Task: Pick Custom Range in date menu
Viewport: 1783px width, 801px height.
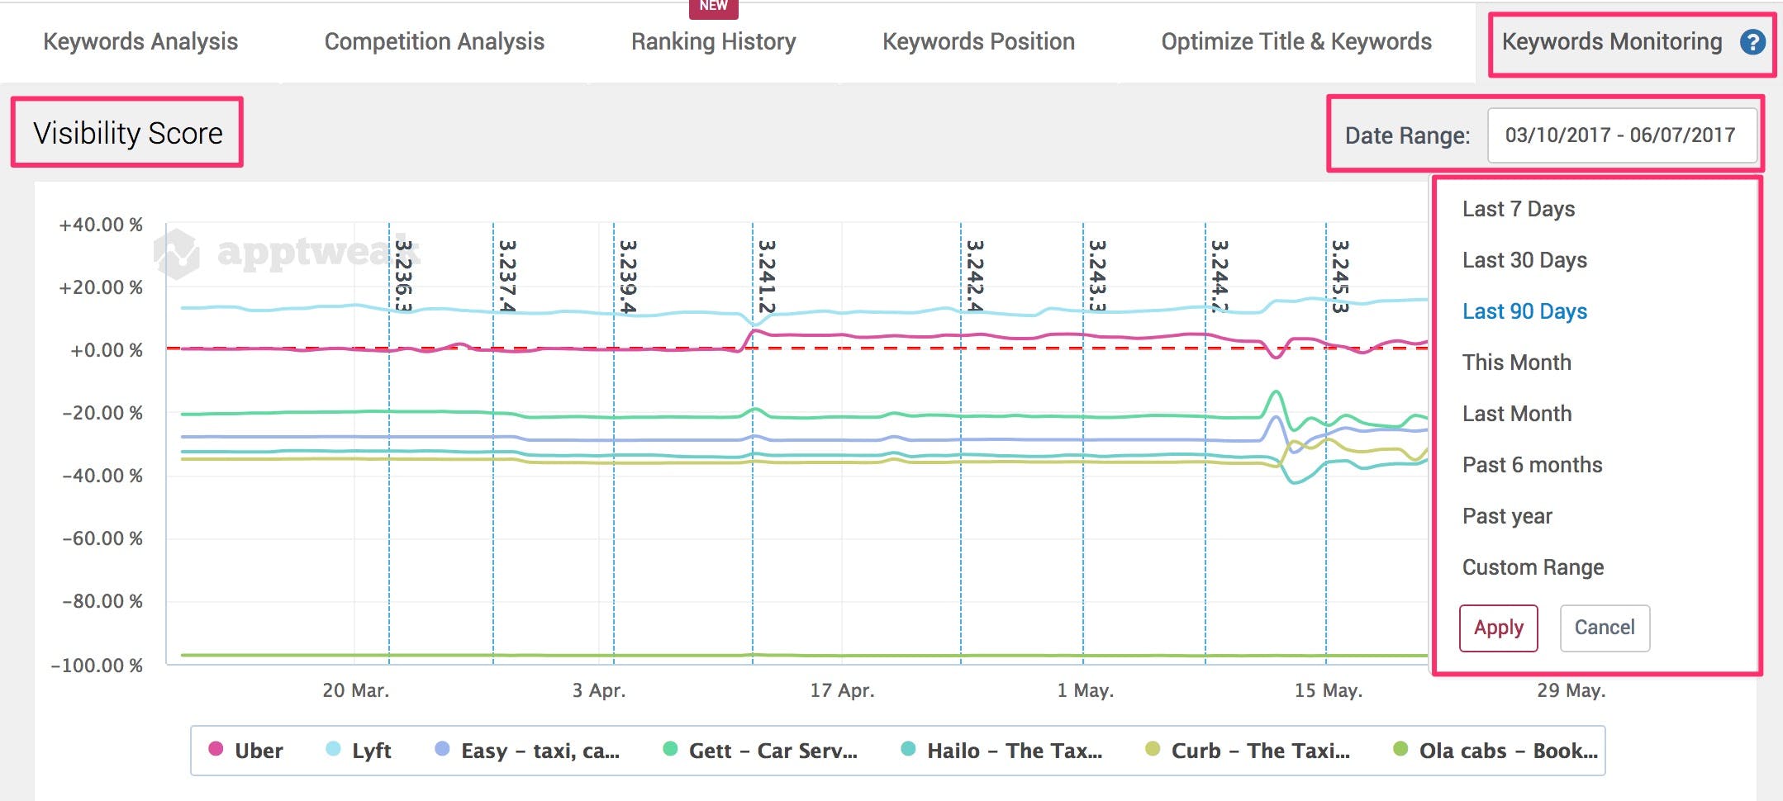Action: pyautogui.click(x=1532, y=567)
